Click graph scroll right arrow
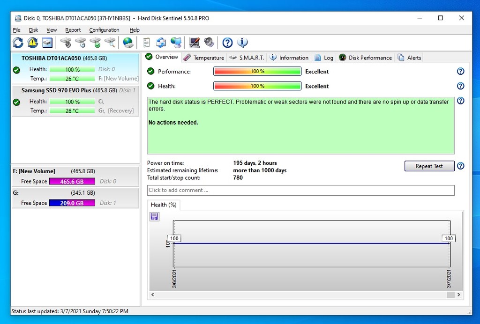This screenshot has width=480, height=324. pos(458,295)
